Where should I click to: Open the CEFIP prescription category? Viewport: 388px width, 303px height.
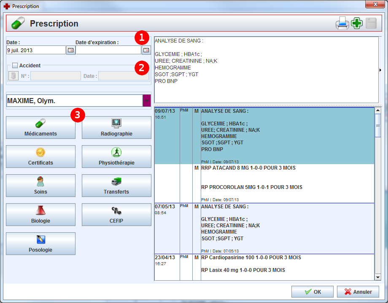(116, 215)
